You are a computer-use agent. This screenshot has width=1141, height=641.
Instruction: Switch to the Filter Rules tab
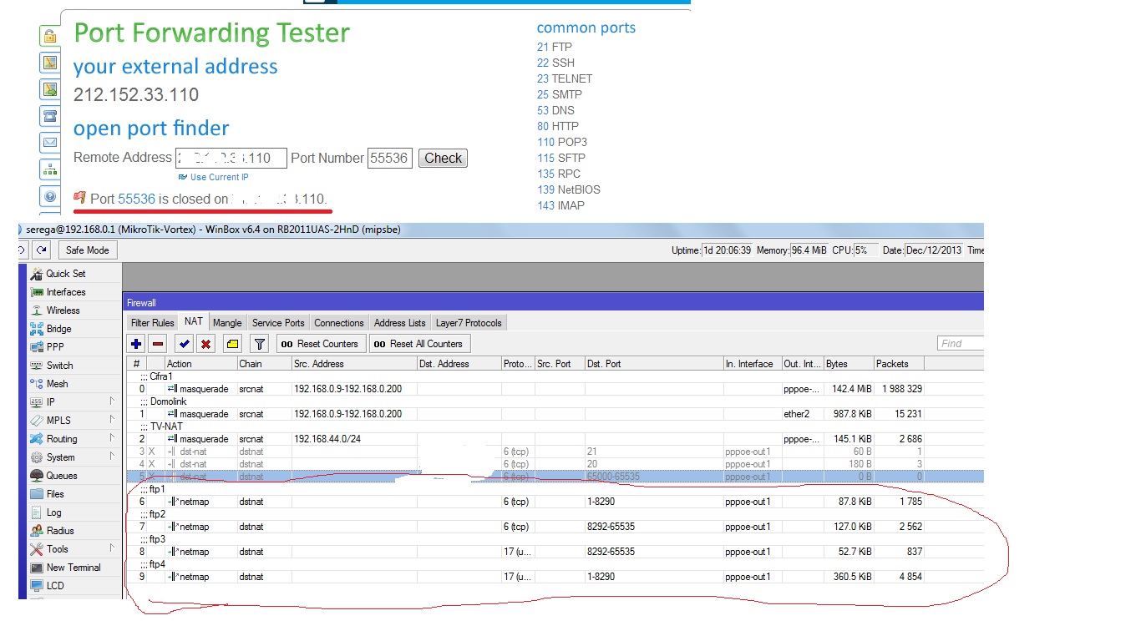click(x=152, y=323)
